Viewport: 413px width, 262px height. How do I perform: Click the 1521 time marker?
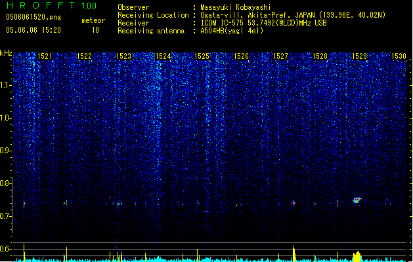click(45, 56)
